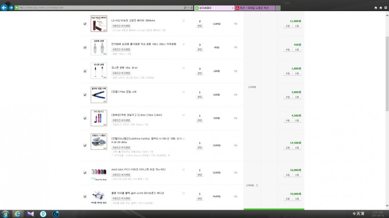Open the blue g app taskbar icon
389x218 pixels.
[43, 214]
